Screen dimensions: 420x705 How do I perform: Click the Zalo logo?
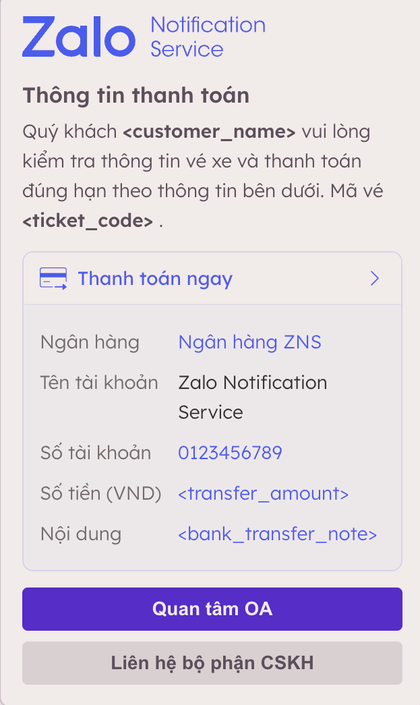[x=79, y=37]
